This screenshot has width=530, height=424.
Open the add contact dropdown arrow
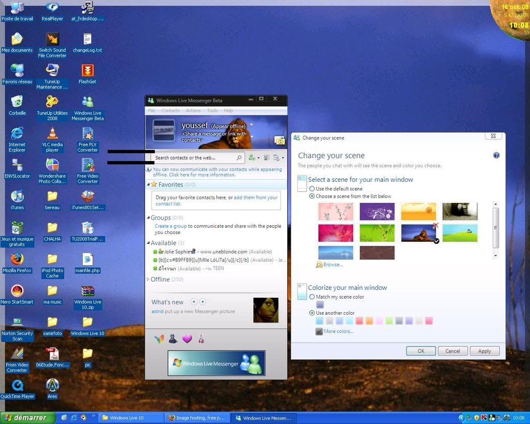pyautogui.click(x=259, y=158)
